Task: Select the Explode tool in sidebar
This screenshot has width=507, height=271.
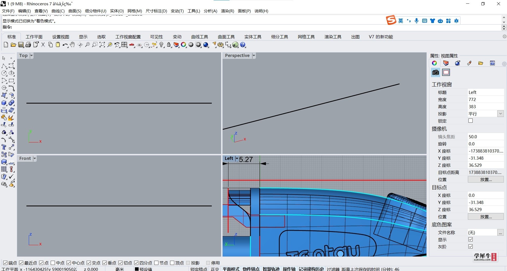Action: pos(11,118)
